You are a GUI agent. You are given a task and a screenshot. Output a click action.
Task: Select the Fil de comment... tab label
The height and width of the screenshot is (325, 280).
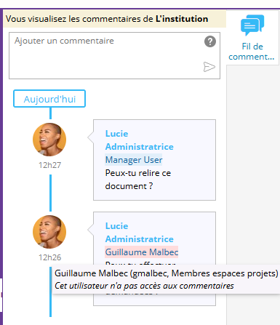[252, 52]
